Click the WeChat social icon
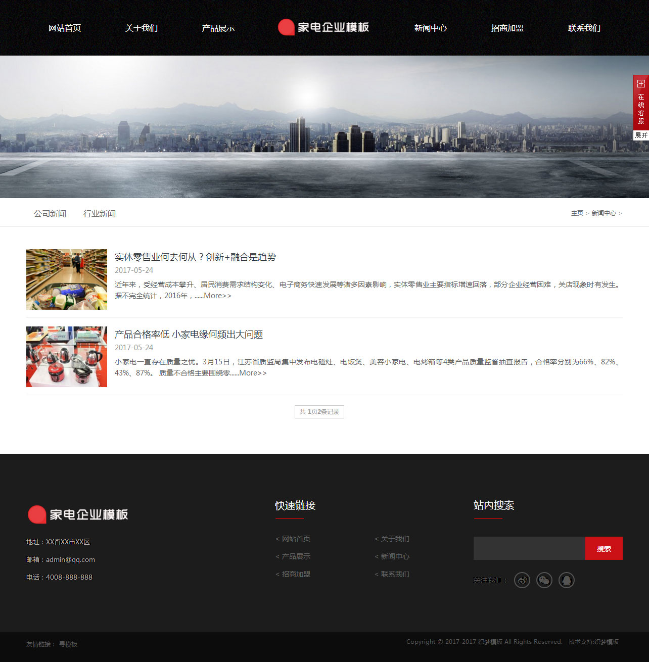Screen dimensions: 649x662 click(x=544, y=580)
